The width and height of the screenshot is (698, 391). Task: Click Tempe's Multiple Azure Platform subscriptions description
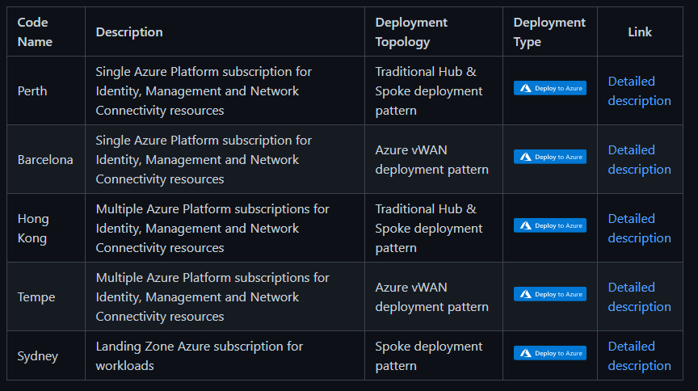click(212, 296)
